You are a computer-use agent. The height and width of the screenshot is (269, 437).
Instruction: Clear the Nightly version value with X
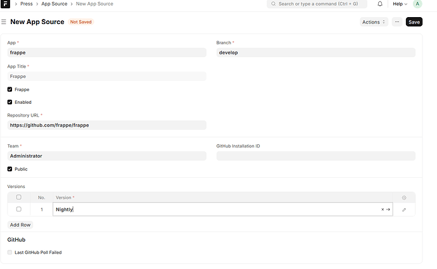(383, 210)
